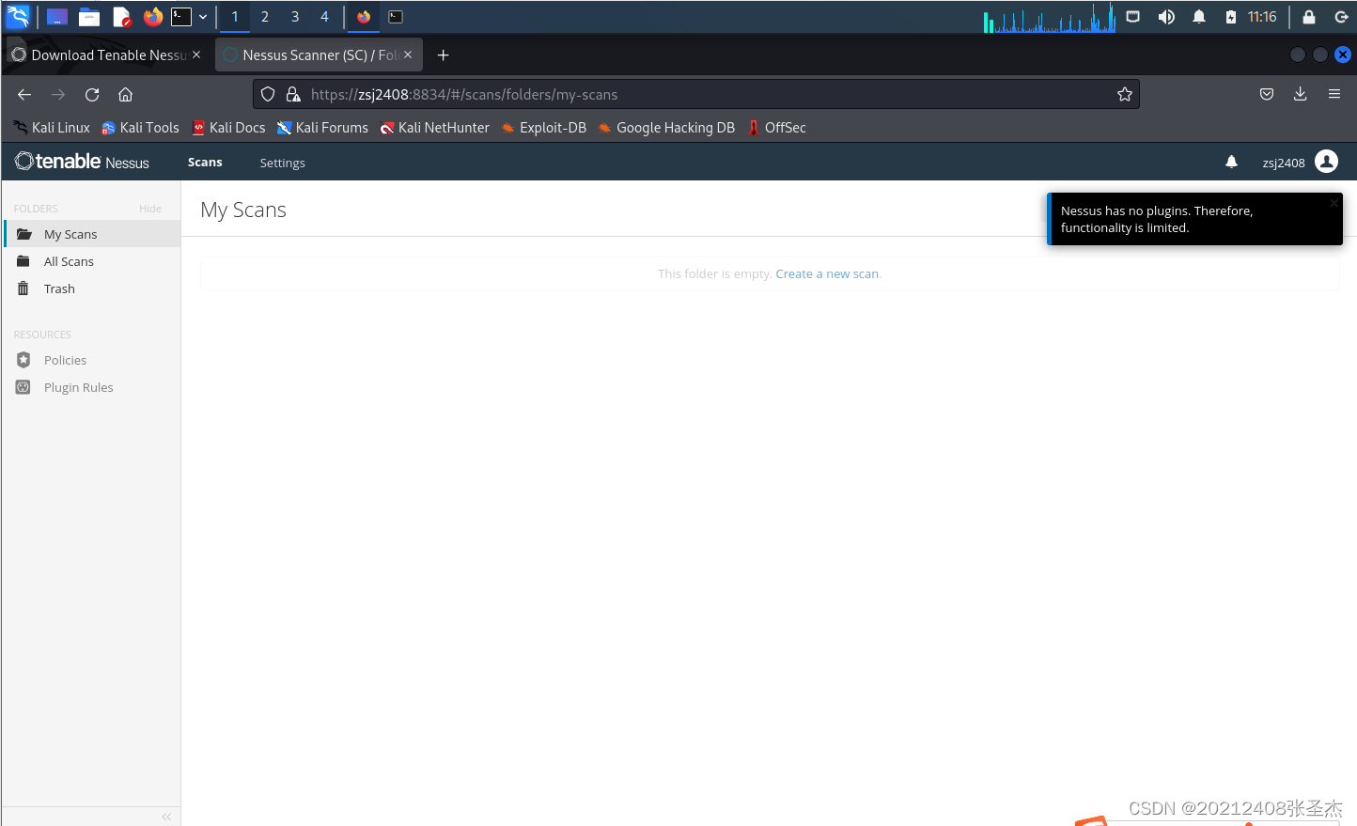The width and height of the screenshot is (1357, 826).
Task: Open the zsj2408 user account menu
Action: tap(1301, 162)
